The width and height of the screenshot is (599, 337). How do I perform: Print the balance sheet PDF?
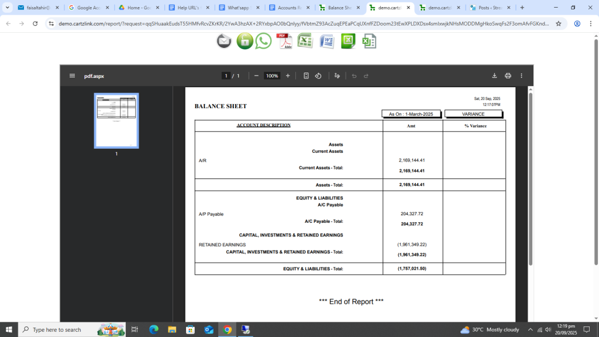coord(508,75)
